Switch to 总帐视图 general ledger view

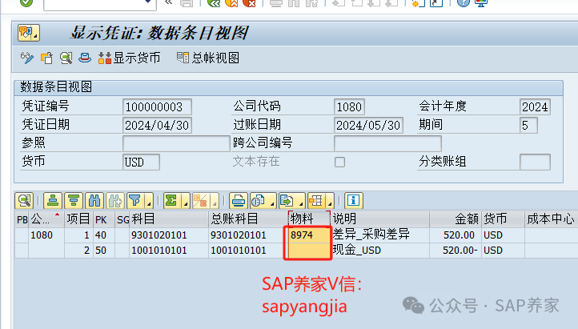(x=208, y=58)
